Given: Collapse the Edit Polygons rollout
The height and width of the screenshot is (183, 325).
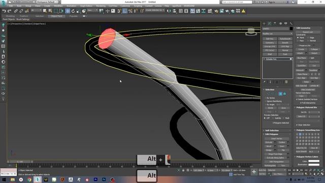Looking at the screenshot, I should coord(272,134).
